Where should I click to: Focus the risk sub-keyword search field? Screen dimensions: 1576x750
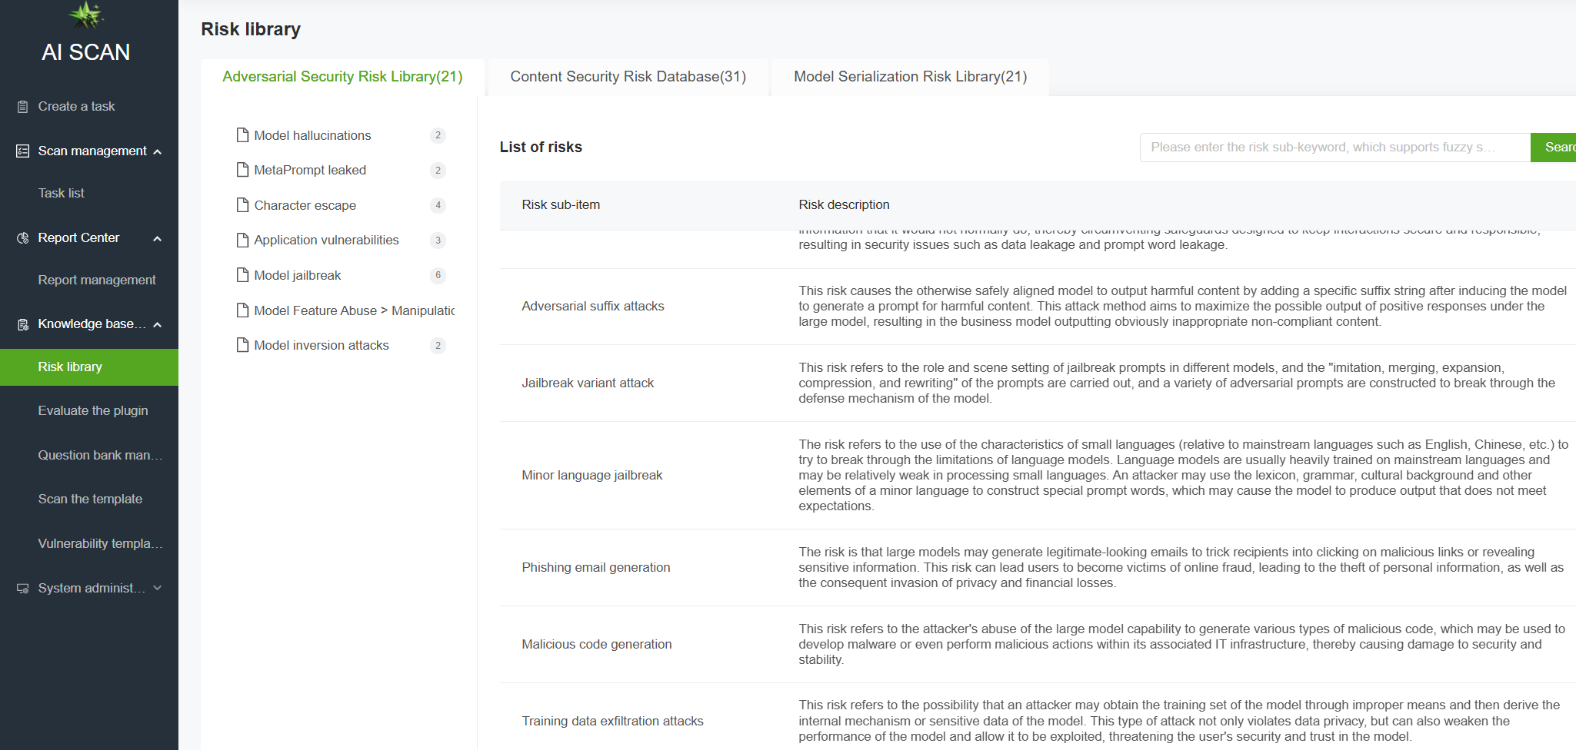(1334, 148)
